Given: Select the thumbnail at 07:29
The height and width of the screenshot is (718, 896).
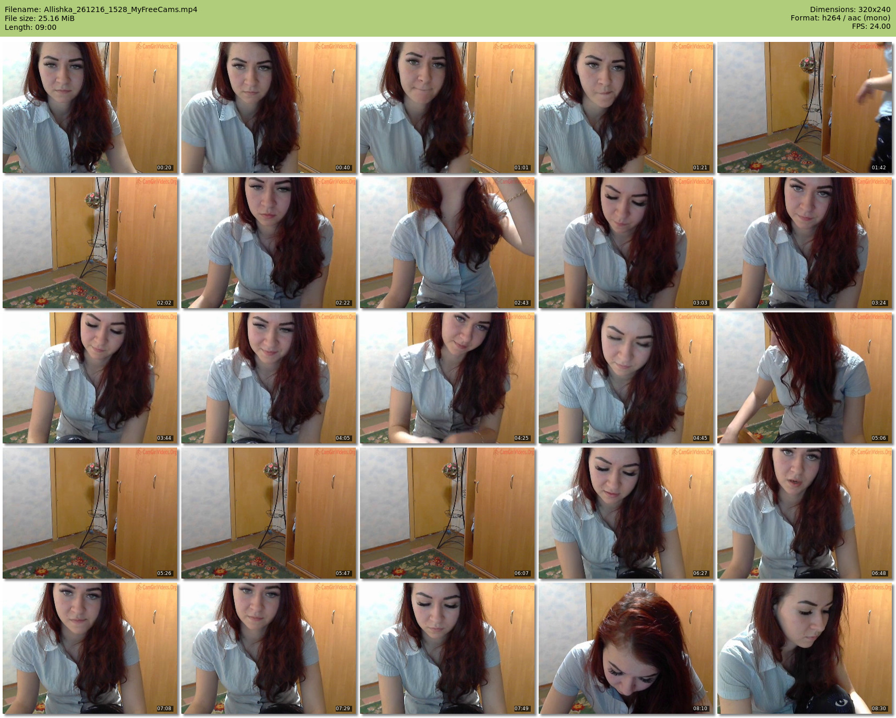Looking at the screenshot, I should point(269,648).
